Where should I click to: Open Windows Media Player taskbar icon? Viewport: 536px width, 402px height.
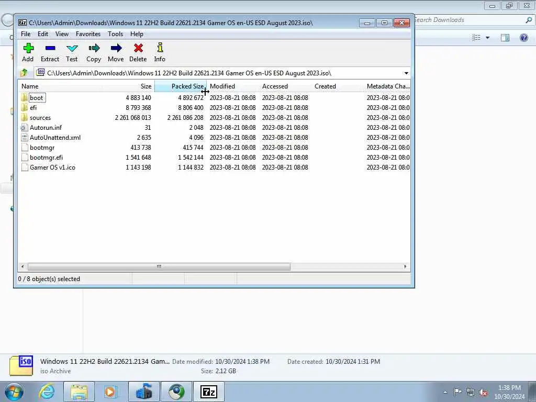tap(110, 392)
